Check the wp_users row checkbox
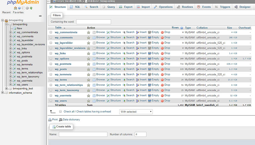The height and width of the screenshot is (145, 255). pyautogui.click(x=51, y=101)
